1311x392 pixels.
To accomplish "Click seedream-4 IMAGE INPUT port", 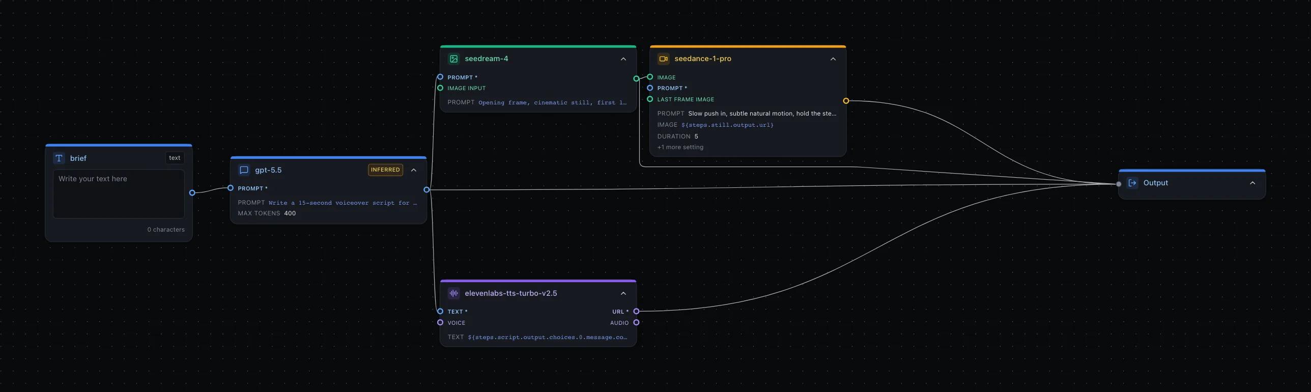I will 440,88.
